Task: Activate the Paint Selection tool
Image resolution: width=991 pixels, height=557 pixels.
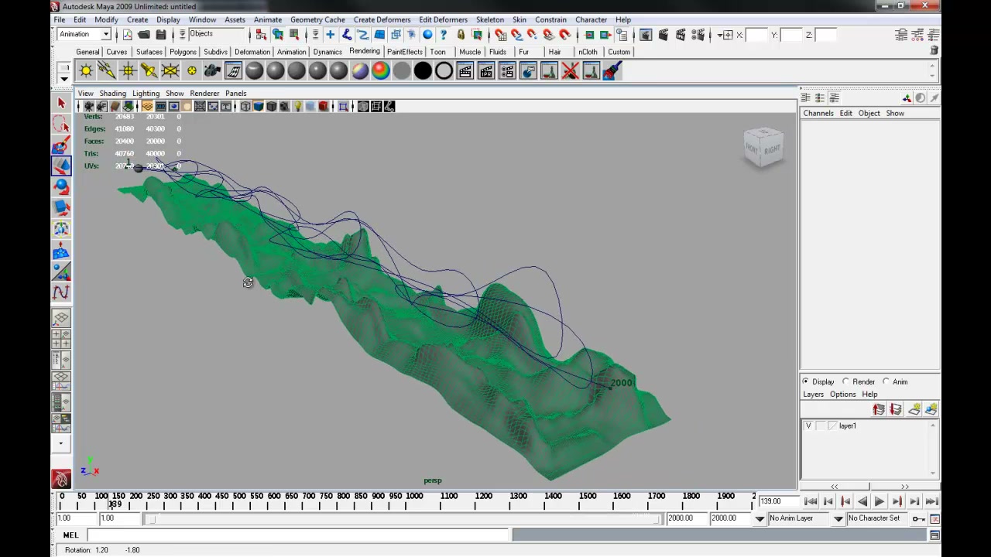Action: [61, 145]
